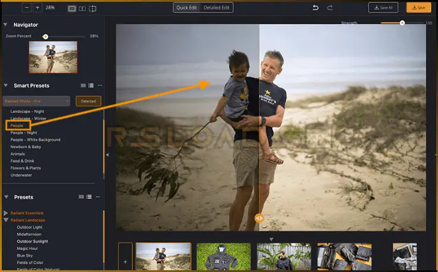The image size is (438, 272).
Task: Click the Save All button
Action: [x=383, y=8]
